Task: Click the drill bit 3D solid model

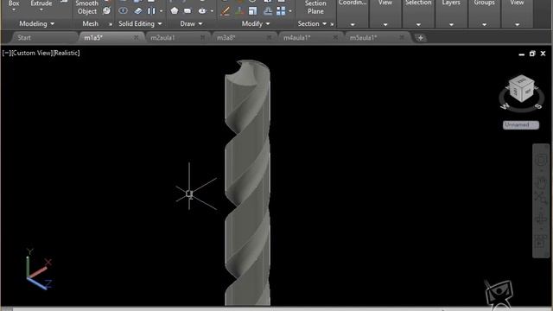Action: tap(248, 183)
